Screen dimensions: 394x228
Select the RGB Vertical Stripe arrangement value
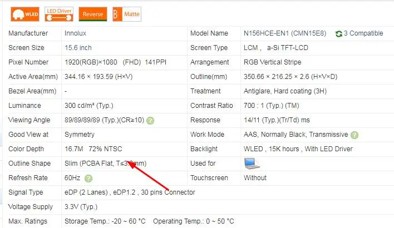(x=272, y=62)
